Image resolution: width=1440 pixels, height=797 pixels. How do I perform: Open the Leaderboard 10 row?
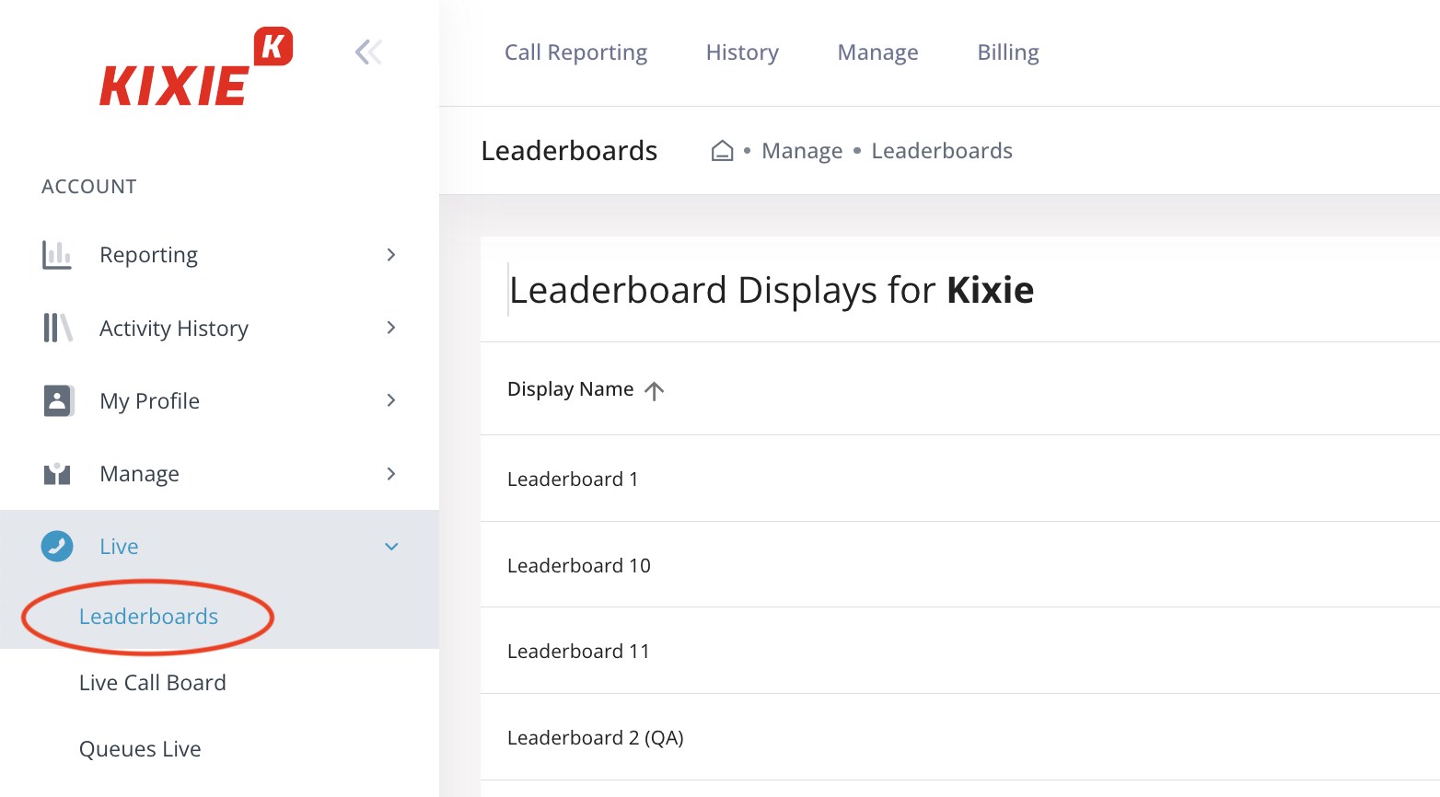(960, 565)
